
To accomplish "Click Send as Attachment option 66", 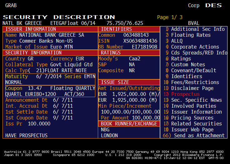I will pos(194,135).
